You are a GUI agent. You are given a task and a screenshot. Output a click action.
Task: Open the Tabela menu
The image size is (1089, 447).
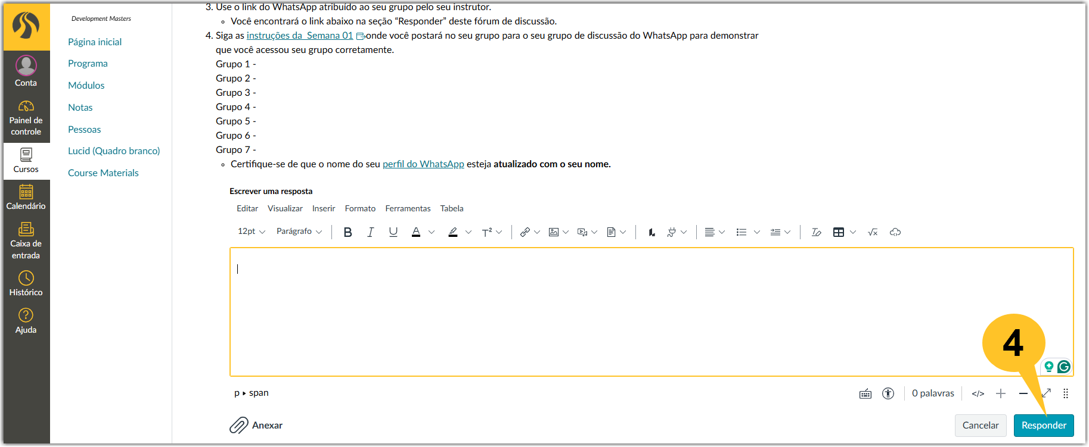tap(452, 208)
